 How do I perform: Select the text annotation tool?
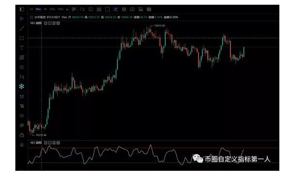(22, 48)
